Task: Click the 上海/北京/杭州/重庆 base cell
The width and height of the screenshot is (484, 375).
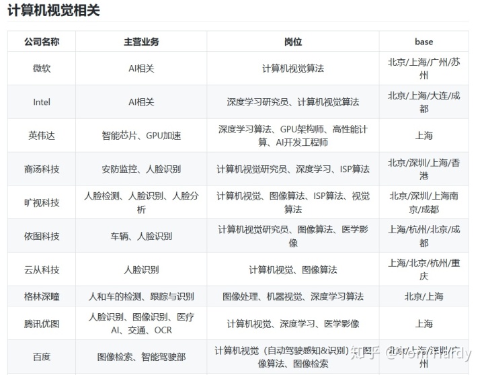Action: pos(424,270)
